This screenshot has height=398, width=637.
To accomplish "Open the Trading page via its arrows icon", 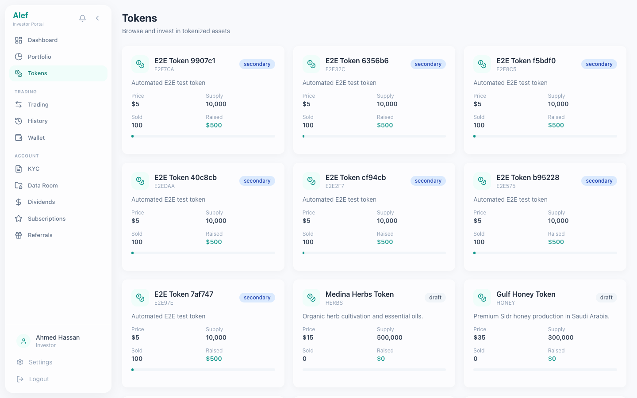I will click(18, 104).
